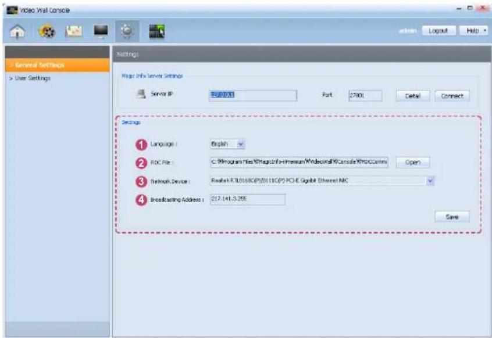Click Open next to RDC File
492x338 pixels.
click(x=412, y=162)
